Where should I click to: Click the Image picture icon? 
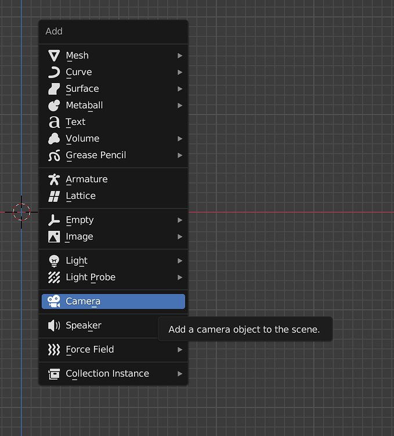pyautogui.click(x=54, y=237)
